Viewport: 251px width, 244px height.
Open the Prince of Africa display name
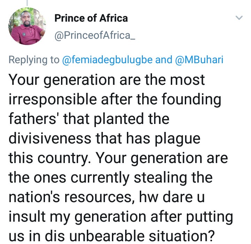coord(91,18)
